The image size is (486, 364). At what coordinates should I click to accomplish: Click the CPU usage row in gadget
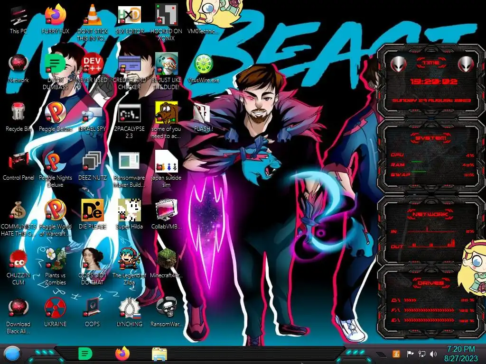433,155
